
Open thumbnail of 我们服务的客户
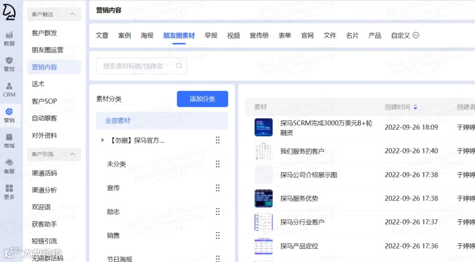click(x=263, y=151)
